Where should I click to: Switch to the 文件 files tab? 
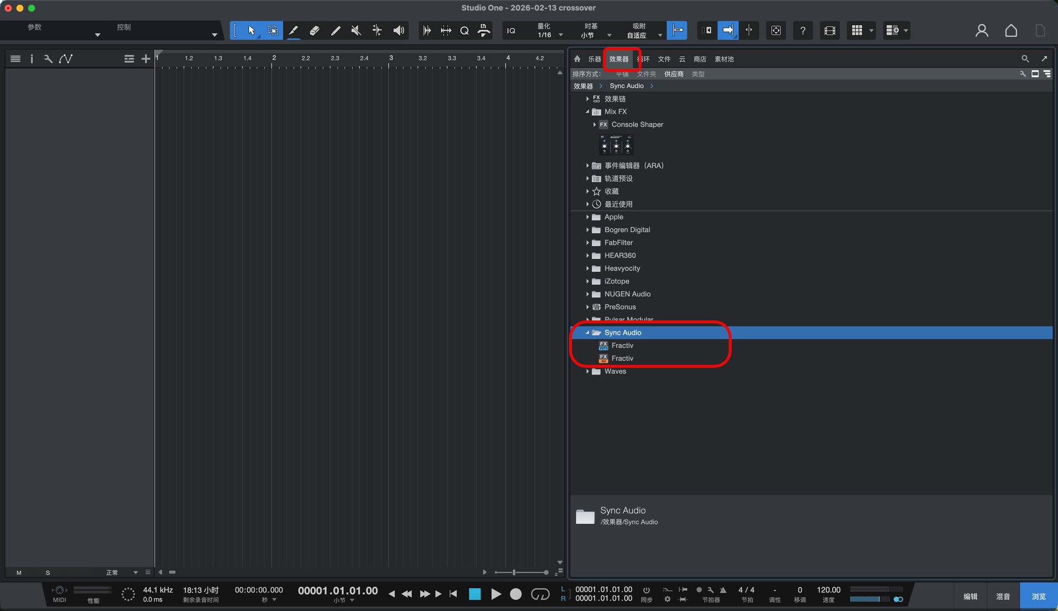tap(664, 59)
